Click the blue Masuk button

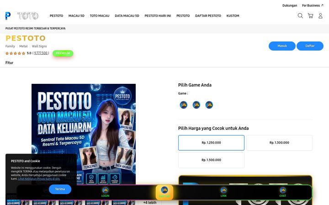282,46
